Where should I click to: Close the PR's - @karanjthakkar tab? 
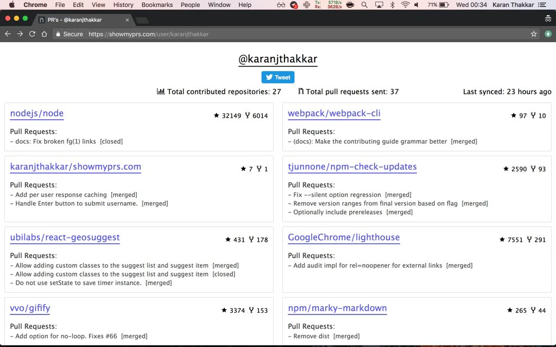click(x=127, y=20)
